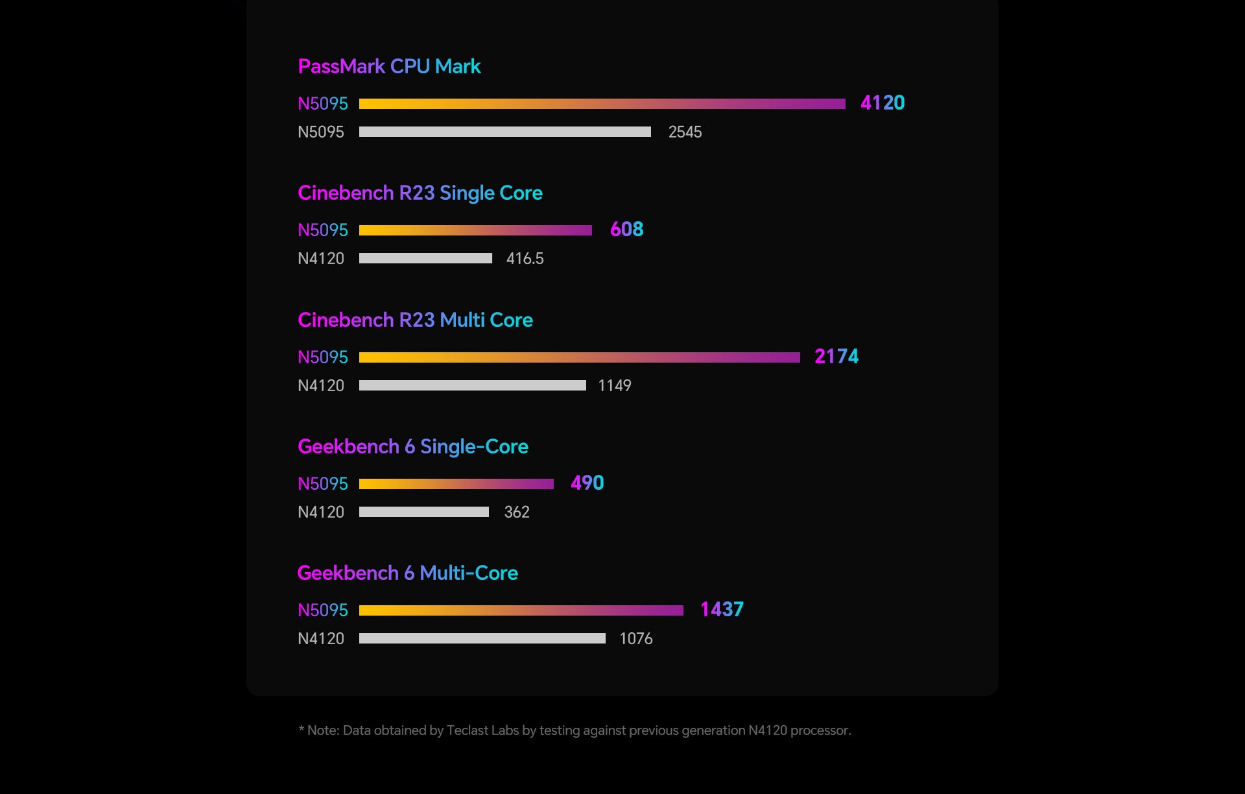Screen dimensions: 1245x794
Task: Click the Teclast Labs footnote text
Action: click(575, 730)
